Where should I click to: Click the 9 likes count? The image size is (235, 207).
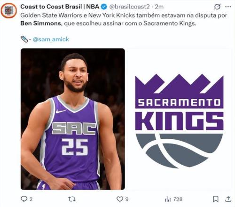pos(127,199)
